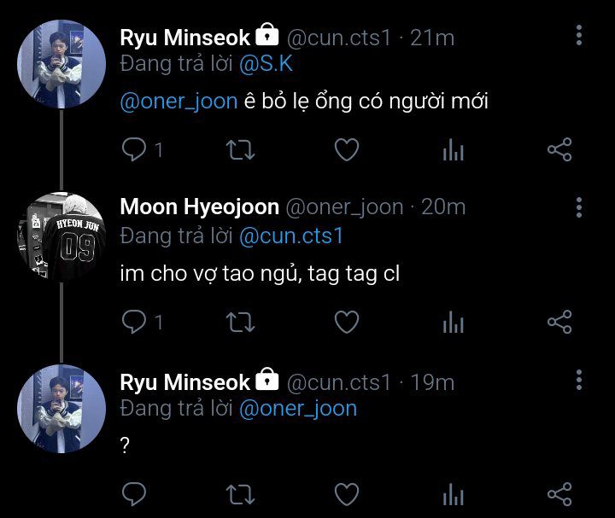Screen dimensions: 615x518
Task: Reply to Moon Hyeojoon's tweet
Action: click(x=135, y=322)
